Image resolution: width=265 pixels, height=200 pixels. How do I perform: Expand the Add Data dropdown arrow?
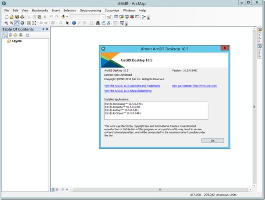(x=67, y=17)
